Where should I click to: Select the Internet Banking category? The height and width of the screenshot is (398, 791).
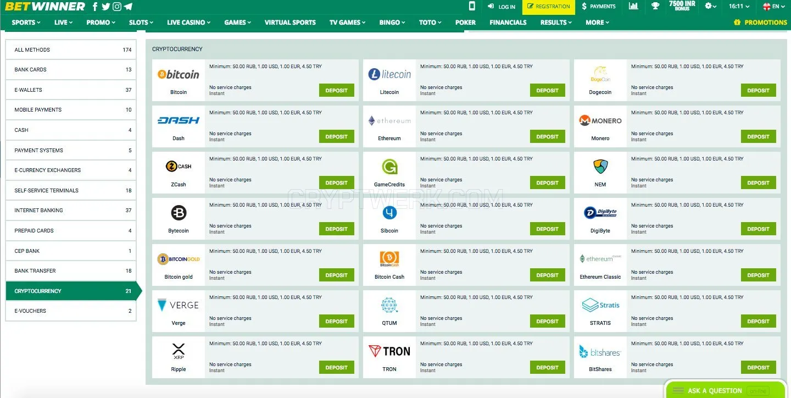point(71,211)
